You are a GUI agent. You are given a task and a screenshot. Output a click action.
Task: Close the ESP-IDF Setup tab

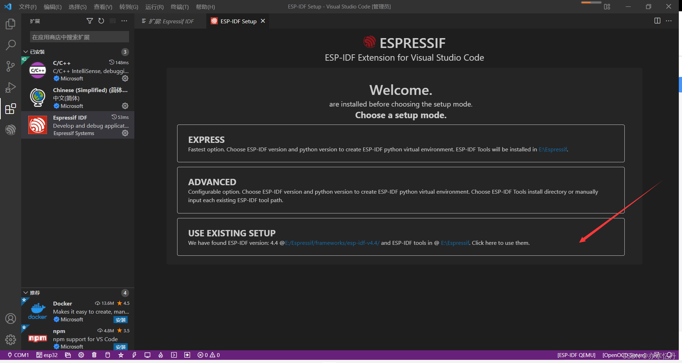(263, 21)
